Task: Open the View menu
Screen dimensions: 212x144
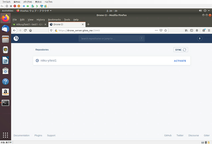Action: click(30, 20)
